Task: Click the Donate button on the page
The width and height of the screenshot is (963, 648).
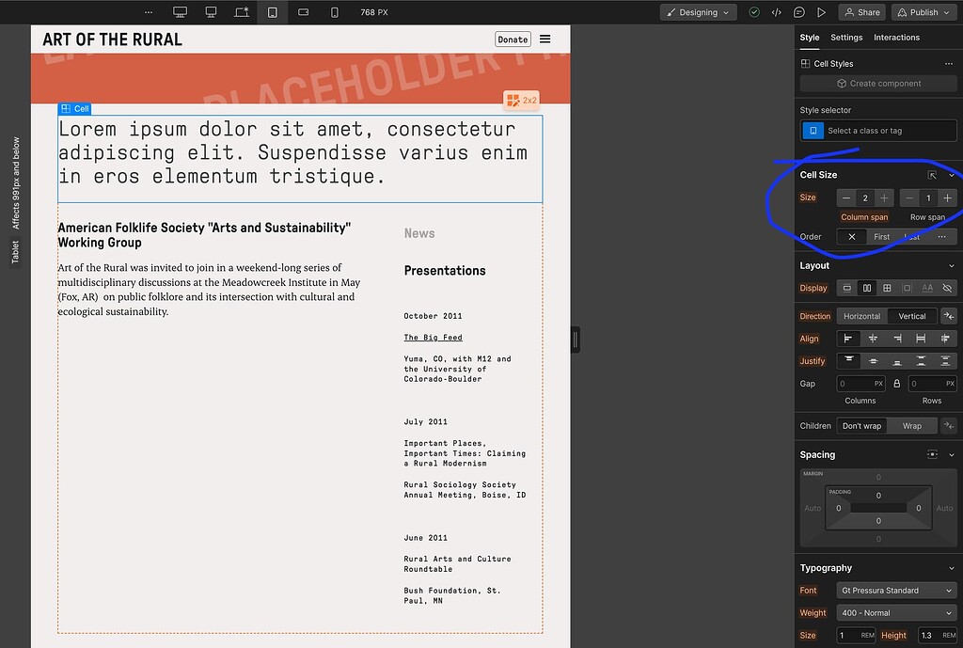Action: 513,39
